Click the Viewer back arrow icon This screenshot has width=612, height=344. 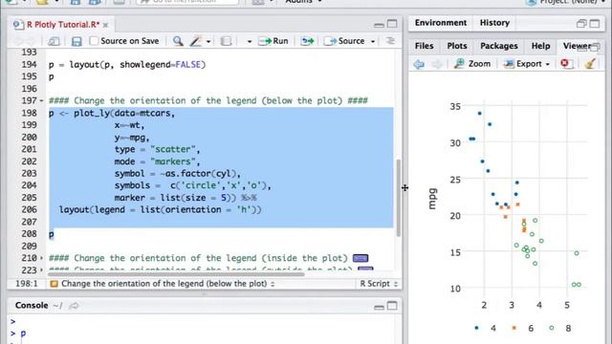pos(419,64)
